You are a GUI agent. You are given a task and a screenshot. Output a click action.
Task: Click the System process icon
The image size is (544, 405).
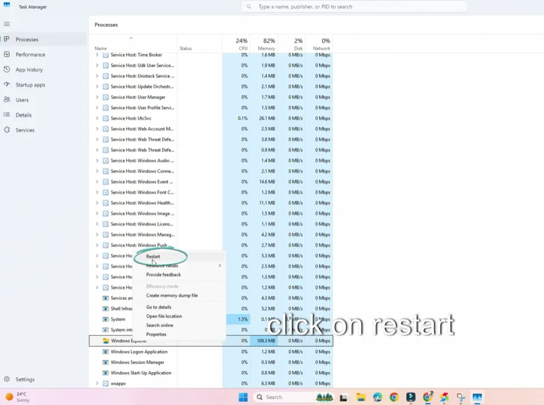(x=106, y=319)
